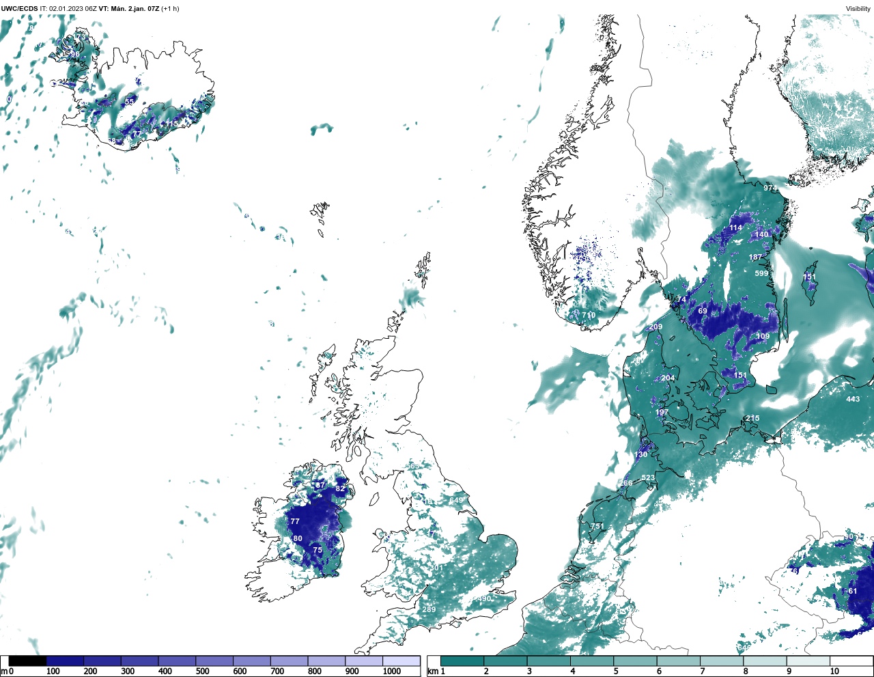The height and width of the screenshot is (677, 874).
Task: Click the '(+1 h)' forecast offset text
Action: (x=170, y=9)
